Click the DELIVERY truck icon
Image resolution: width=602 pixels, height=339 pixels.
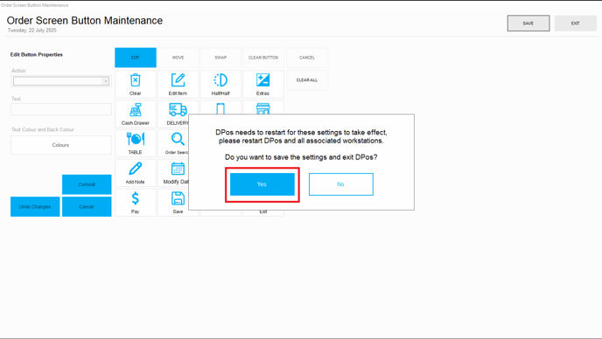click(178, 110)
